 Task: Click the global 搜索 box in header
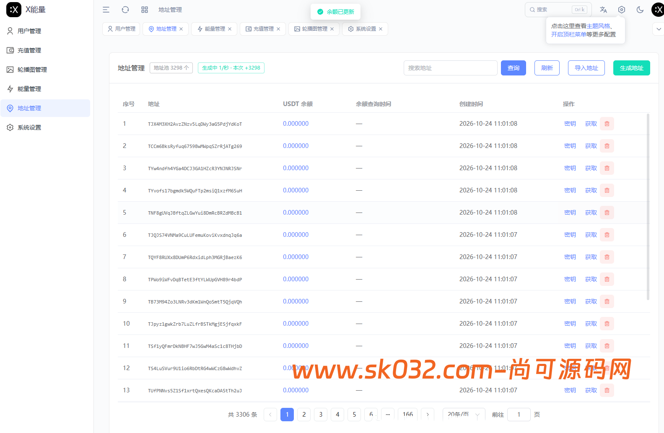(558, 10)
